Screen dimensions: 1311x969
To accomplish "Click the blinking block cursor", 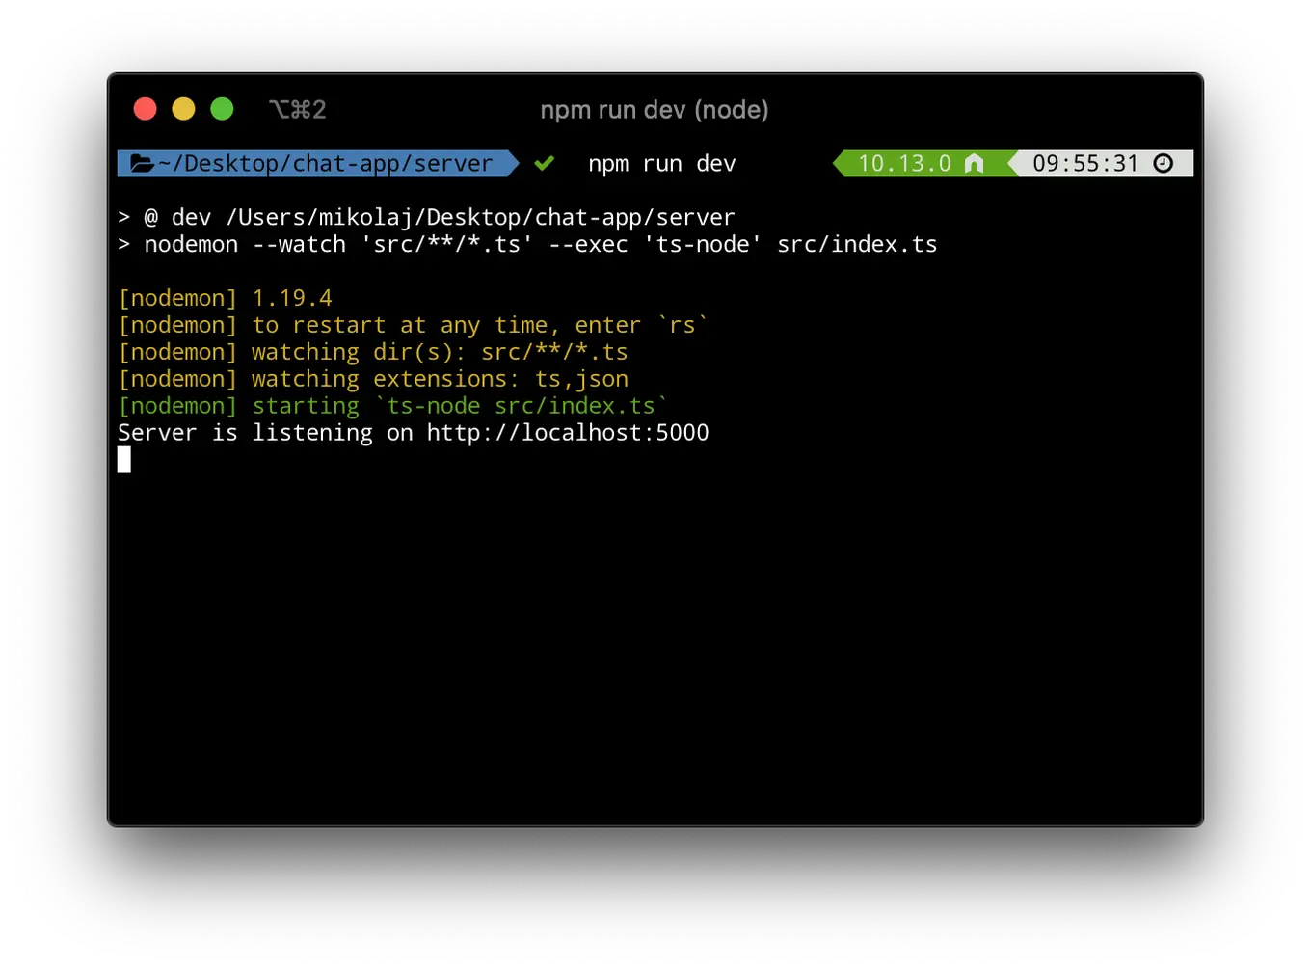I will pyautogui.click(x=123, y=459).
